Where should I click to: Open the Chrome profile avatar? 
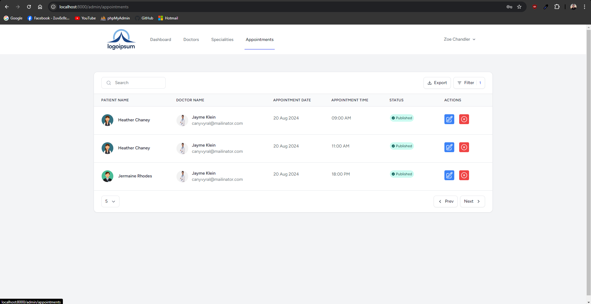coord(573,7)
